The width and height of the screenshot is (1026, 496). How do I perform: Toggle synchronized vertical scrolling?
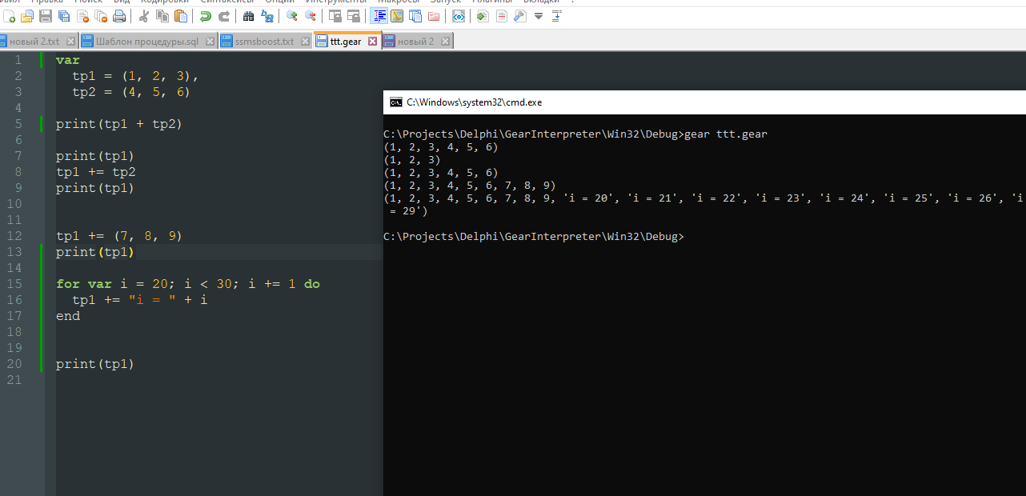click(335, 16)
